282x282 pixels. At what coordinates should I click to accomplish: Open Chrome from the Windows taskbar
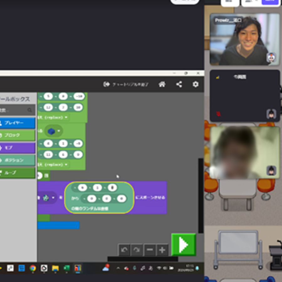[33, 268]
